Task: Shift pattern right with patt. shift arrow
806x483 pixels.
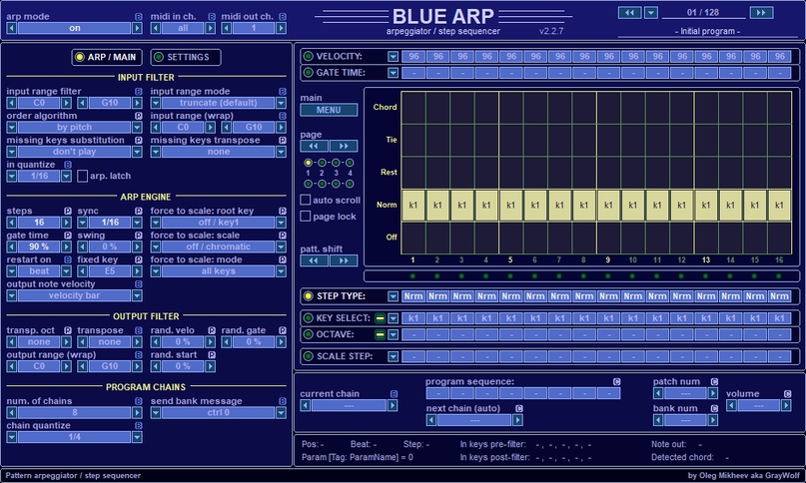Action: pyautogui.click(x=343, y=260)
